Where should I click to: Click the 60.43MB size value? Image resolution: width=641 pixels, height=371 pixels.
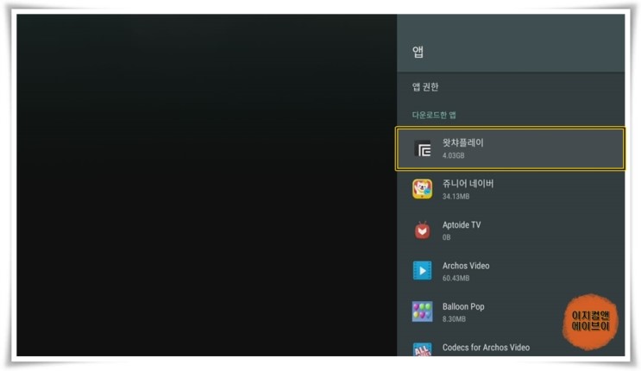pyautogui.click(x=456, y=278)
